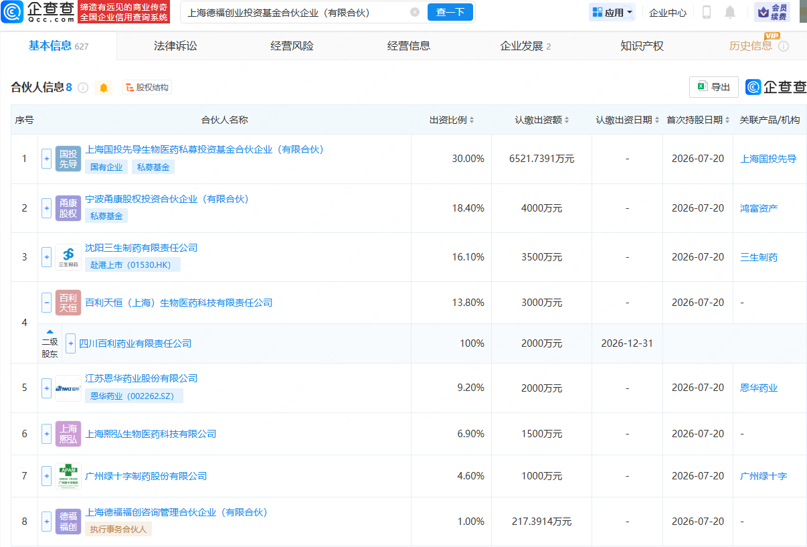Expand row 7 广州绿十字 shareholders
The height and width of the screenshot is (547, 807).
pyautogui.click(x=47, y=476)
